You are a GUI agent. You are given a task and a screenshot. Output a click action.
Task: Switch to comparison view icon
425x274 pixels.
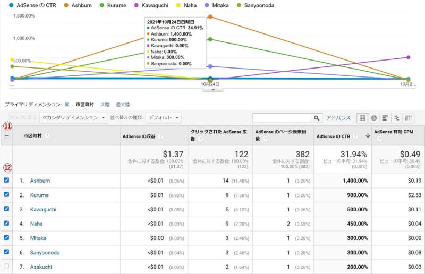coord(397,118)
